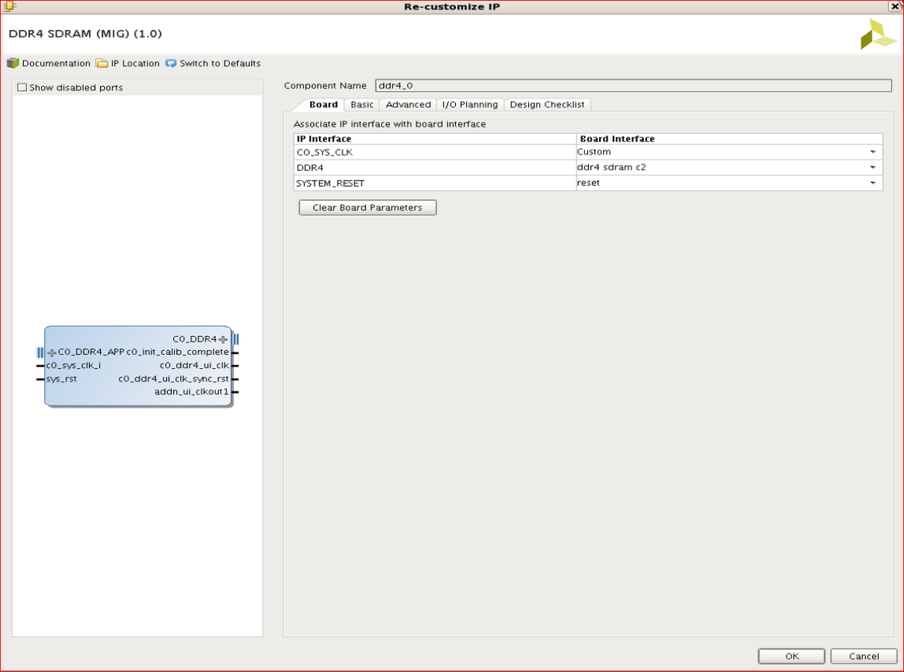Open the I/O Planning tab
The height and width of the screenshot is (672, 904).
(x=470, y=105)
